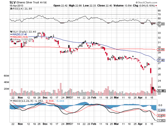Screen dimensions: 166x126
Task: Click the -1.352 tag on the MACD axis
Action: [x=161, y=121]
